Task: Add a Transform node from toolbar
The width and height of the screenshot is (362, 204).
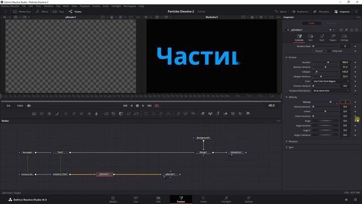Action: [x=136, y=114]
